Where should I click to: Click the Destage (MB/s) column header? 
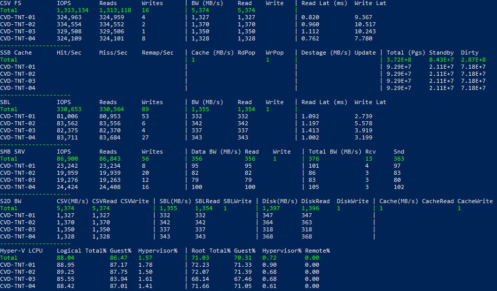click(x=326, y=53)
